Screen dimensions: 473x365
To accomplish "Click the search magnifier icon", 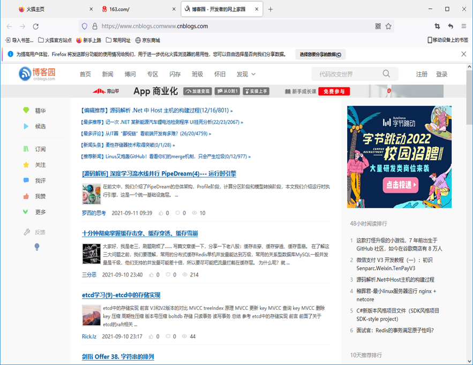I will (x=386, y=74).
